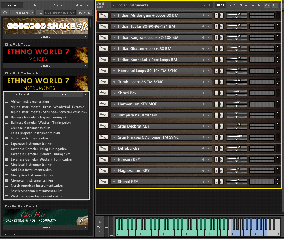The height and width of the screenshot is (239, 284).
Task: Show rack page 33-48
Action: coord(244,5)
